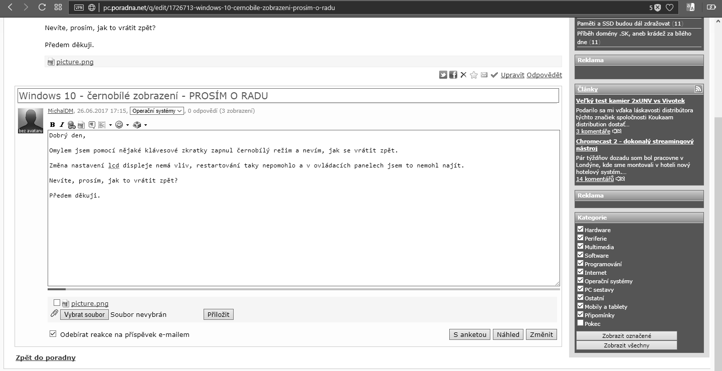The height and width of the screenshot is (371, 722).
Task: Delete the post with the X icon
Action: 463,75
